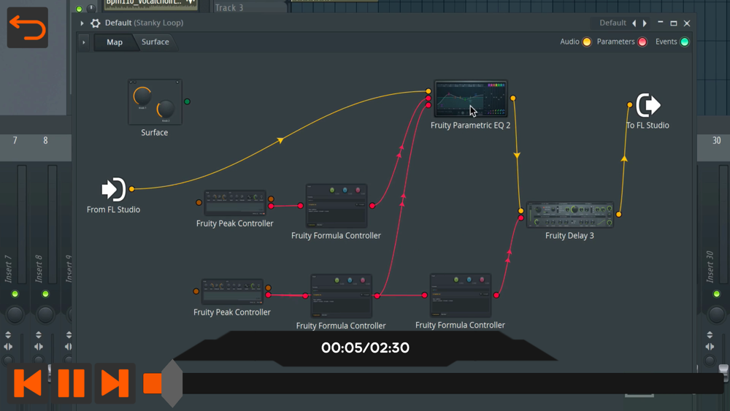This screenshot has height=411, width=730.
Task: Select the bottom-middle Fruity Formula Controller node
Action: 341,296
